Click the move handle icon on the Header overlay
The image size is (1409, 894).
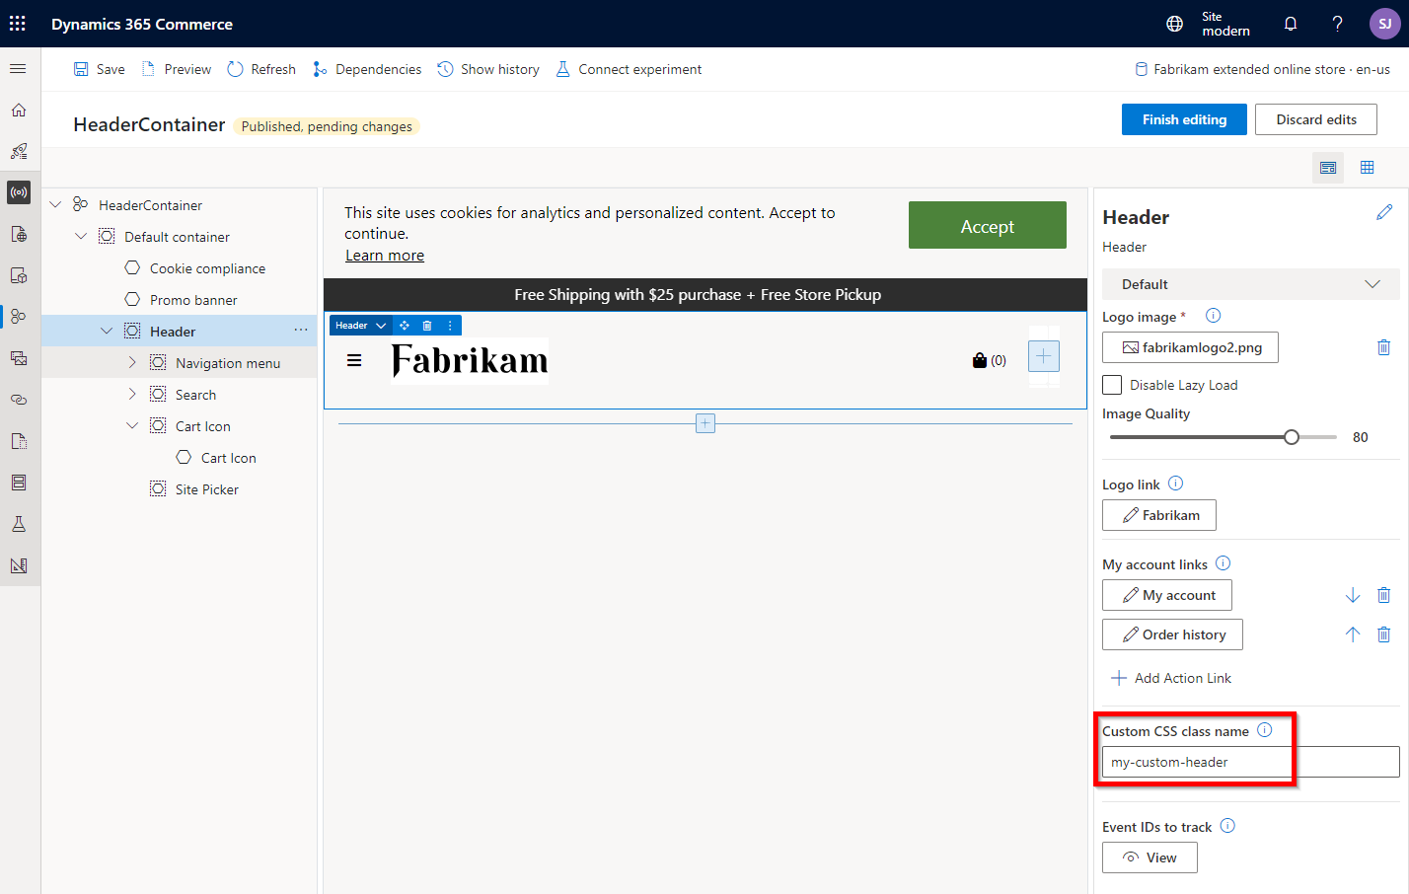tap(405, 325)
